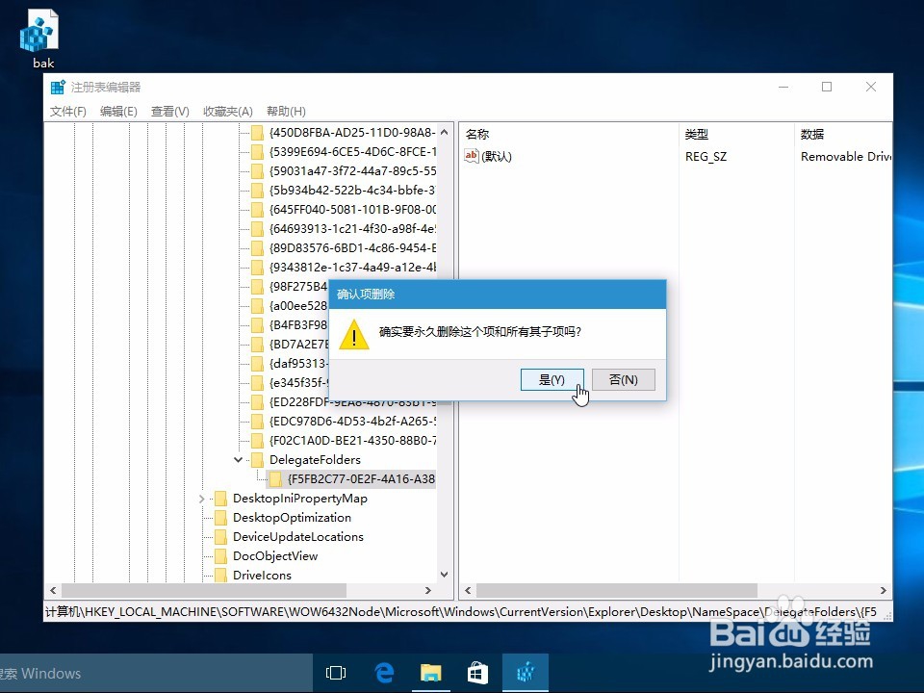Select the {F5FB2C77-0E2F-4A16-A38 subkey
This screenshot has width=924, height=693.
point(361,479)
